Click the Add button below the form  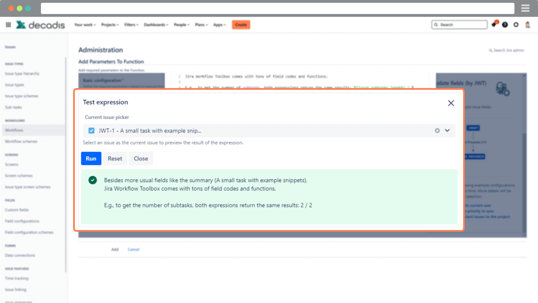[115, 249]
